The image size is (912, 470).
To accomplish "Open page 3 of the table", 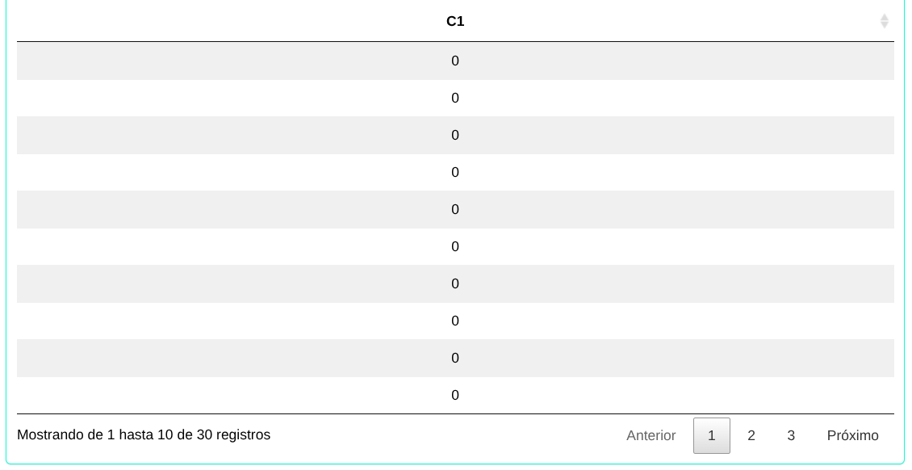I will [x=791, y=435].
